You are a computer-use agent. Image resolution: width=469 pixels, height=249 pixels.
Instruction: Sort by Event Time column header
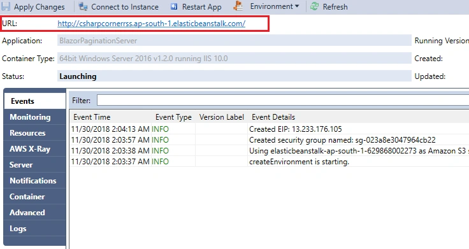92,117
